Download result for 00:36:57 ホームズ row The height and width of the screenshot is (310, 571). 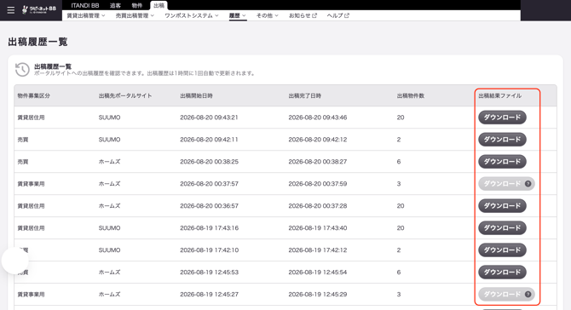[x=502, y=206]
